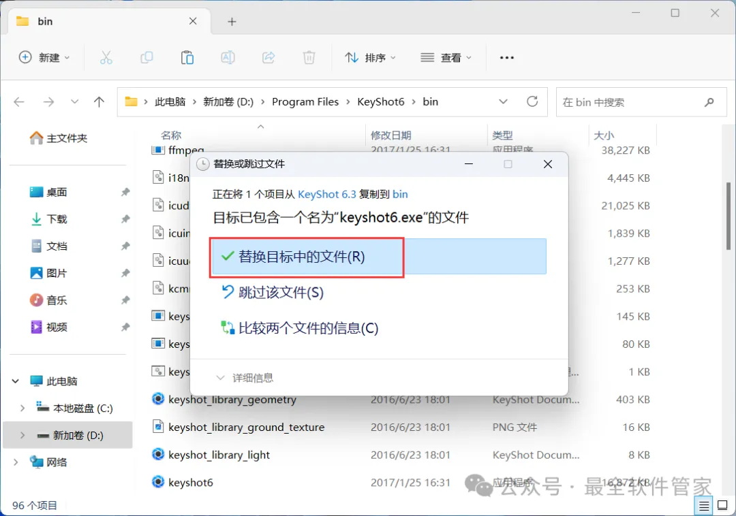736x516 pixels.
Task: Click the bin destination link in dialog
Action: pos(400,194)
